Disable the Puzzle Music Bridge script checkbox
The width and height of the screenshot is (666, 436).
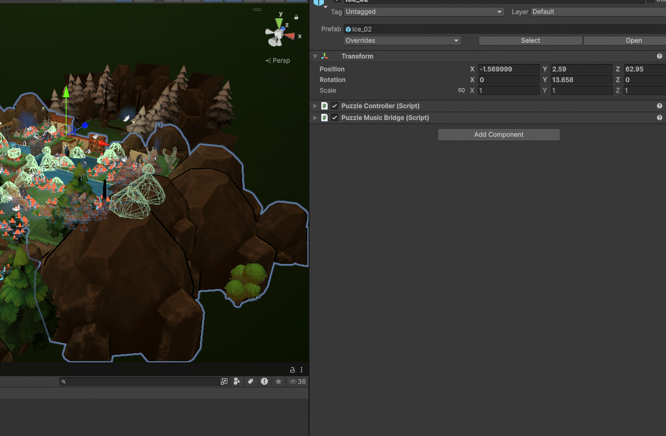[x=335, y=118]
